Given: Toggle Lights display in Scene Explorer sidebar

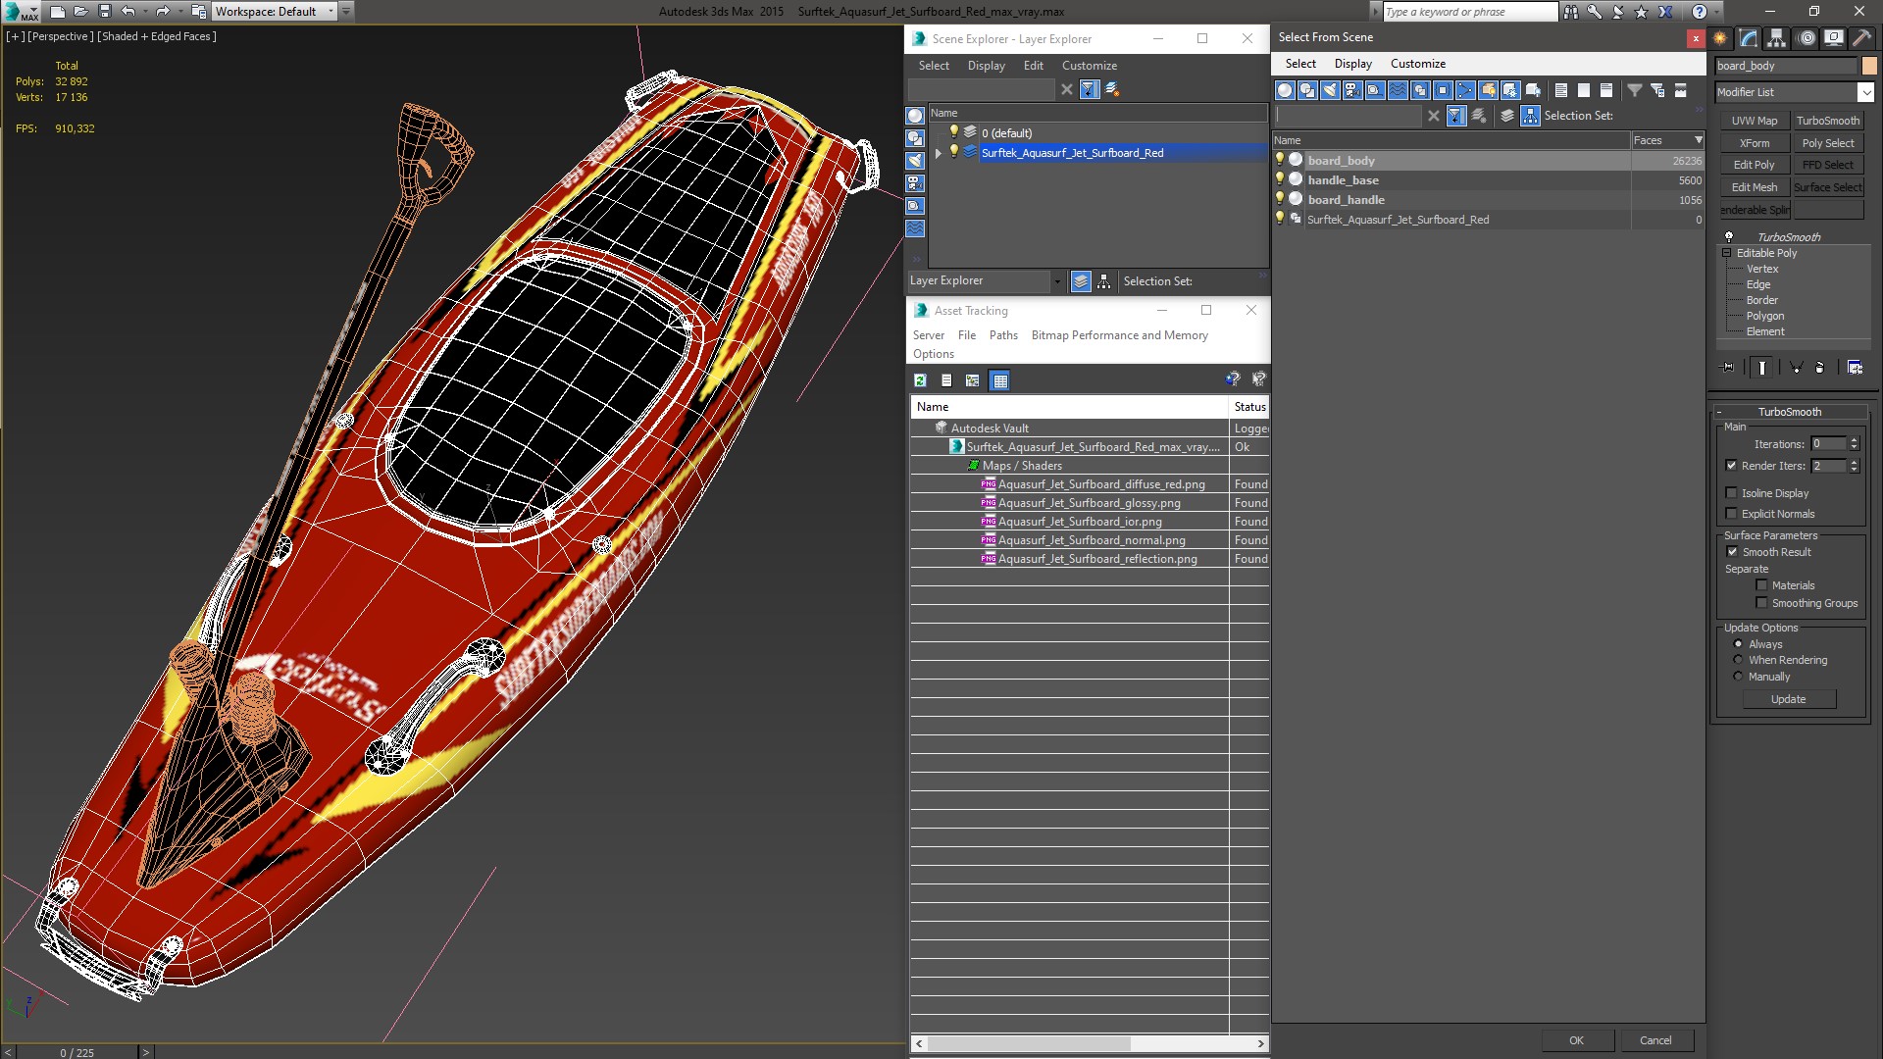Looking at the screenshot, I should 915,161.
